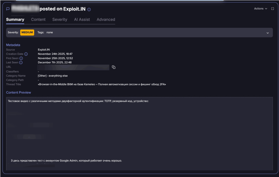Go to the AI Assist tab
This screenshot has width=279, height=177.
point(82,20)
